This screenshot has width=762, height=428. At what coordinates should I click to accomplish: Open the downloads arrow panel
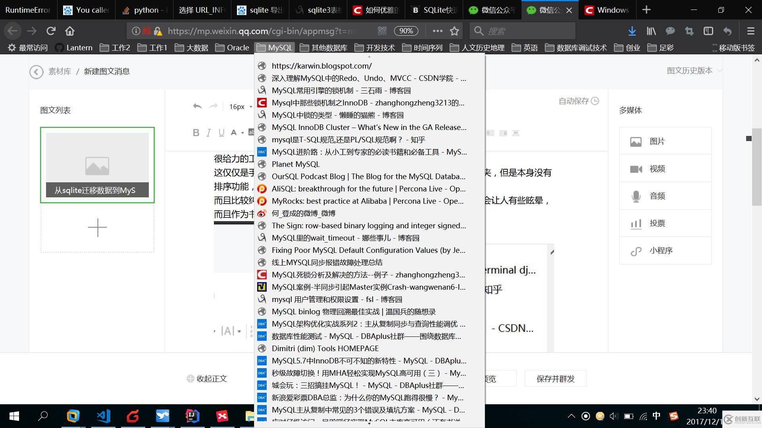(x=632, y=31)
